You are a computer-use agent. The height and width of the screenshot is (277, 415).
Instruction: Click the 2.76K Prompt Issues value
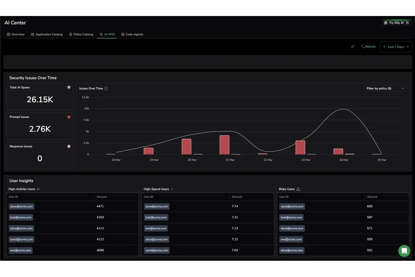click(40, 129)
